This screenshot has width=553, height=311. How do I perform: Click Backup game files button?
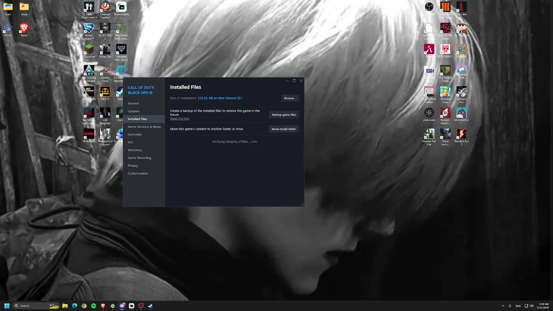click(284, 115)
